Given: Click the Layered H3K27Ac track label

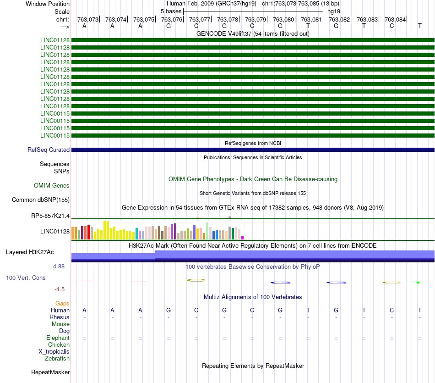Looking at the screenshot, I should click(30, 252).
